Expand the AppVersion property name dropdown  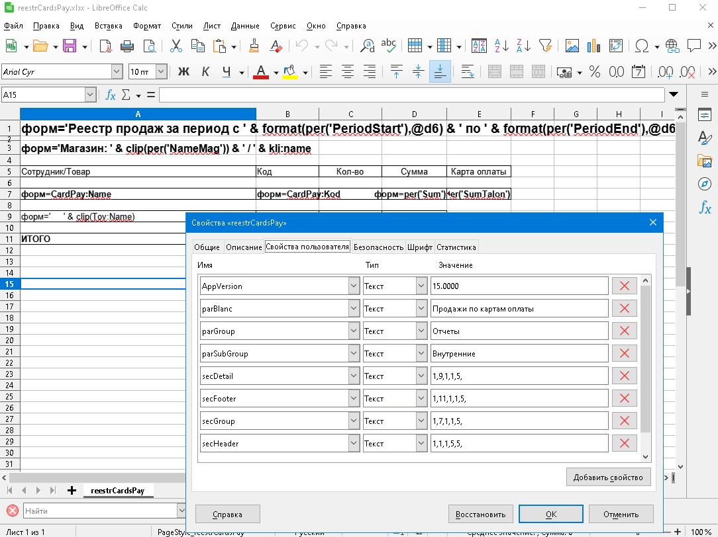pyautogui.click(x=354, y=286)
